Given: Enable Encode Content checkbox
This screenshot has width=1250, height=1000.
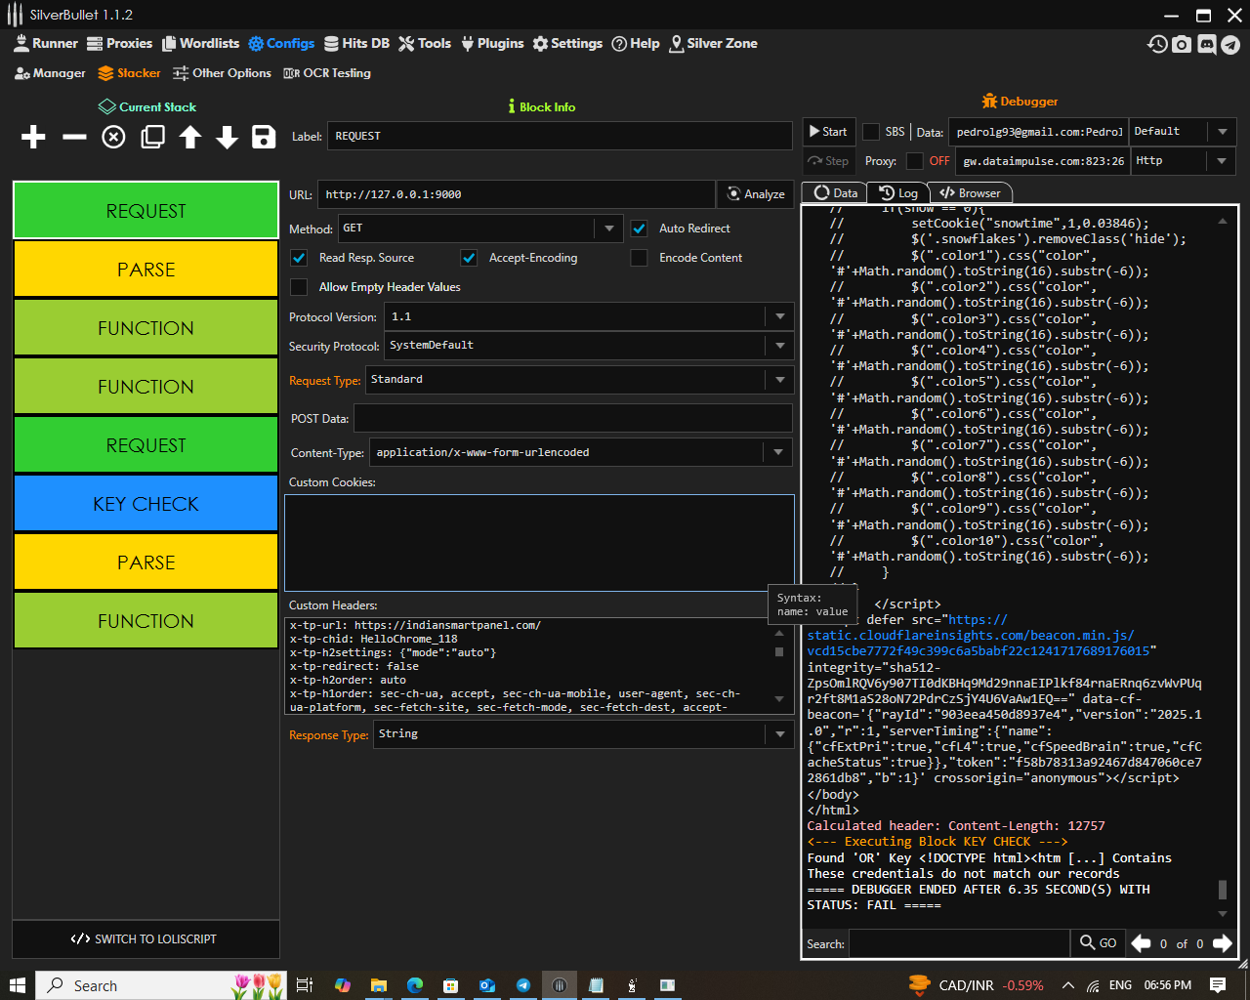Looking at the screenshot, I should tap(639, 258).
